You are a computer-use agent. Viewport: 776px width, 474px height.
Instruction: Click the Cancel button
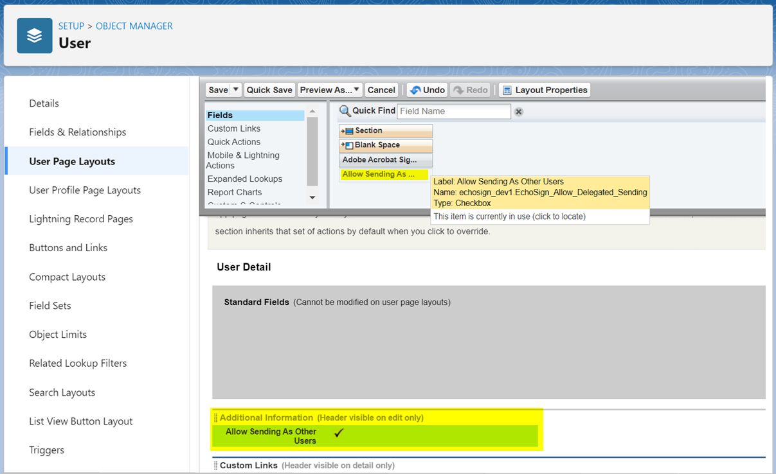[x=381, y=90]
